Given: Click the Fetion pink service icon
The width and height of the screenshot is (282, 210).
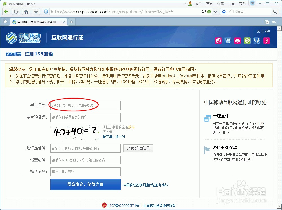Looking at the screenshot, I should [218, 41].
